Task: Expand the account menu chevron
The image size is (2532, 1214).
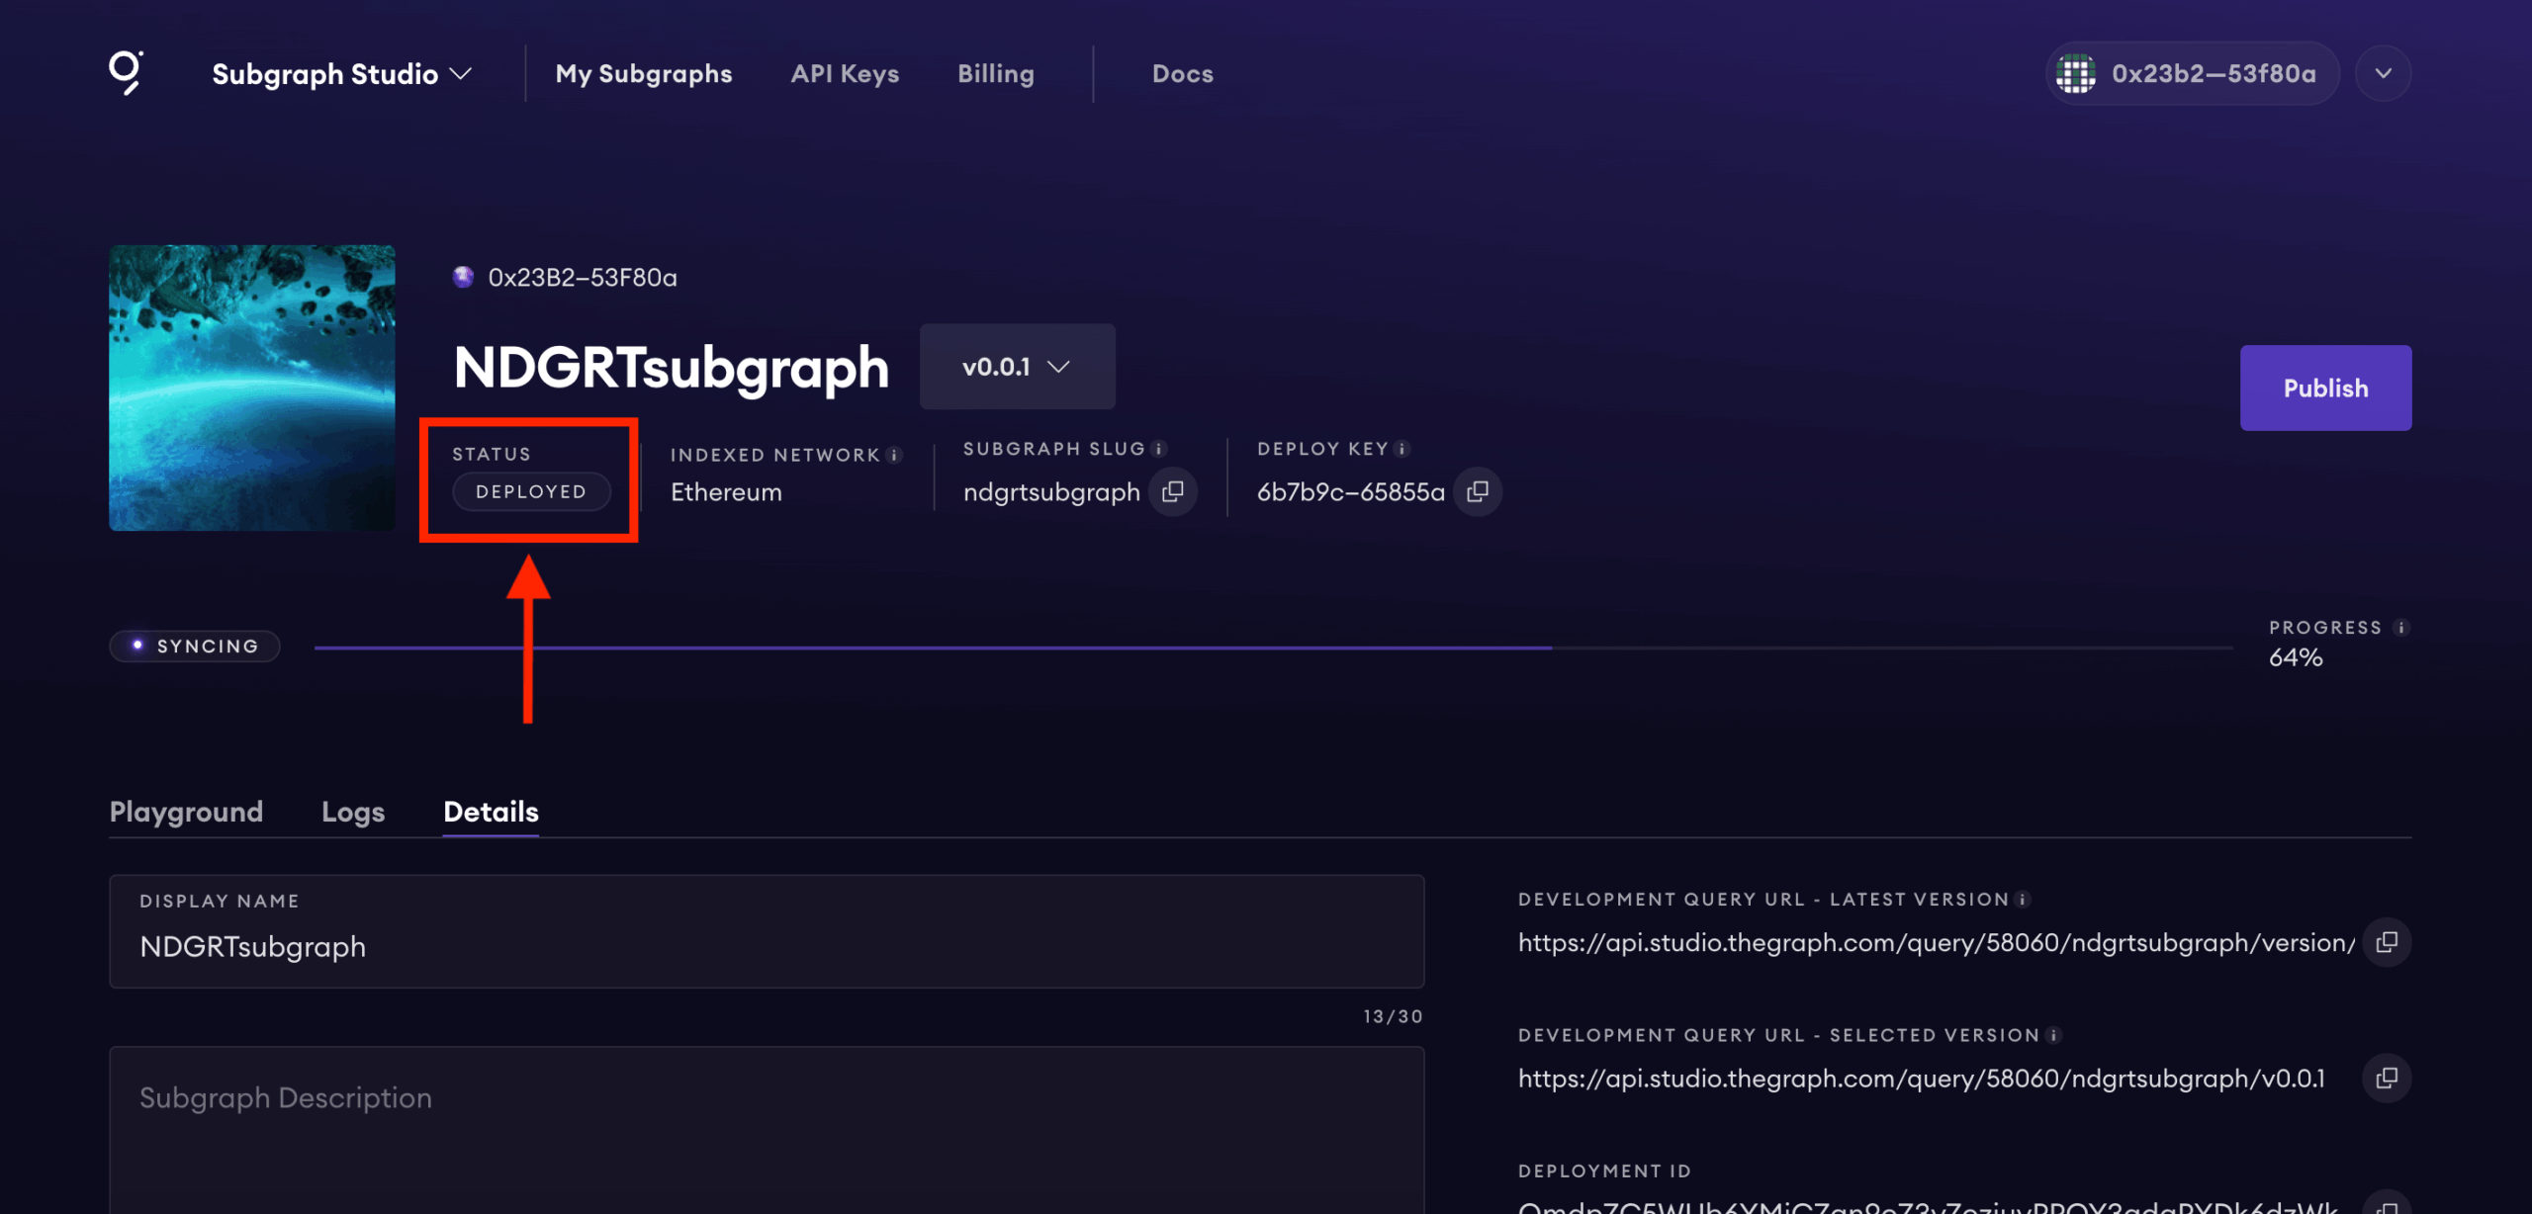Action: tap(2384, 73)
